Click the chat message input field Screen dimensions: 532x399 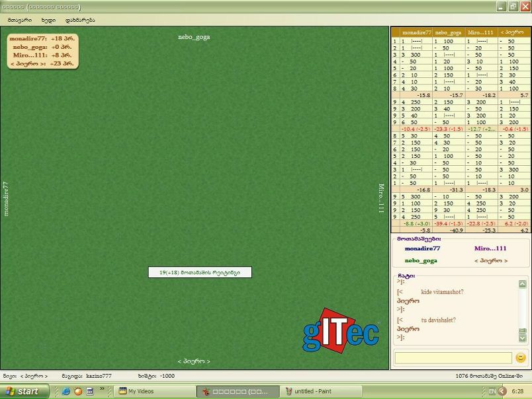(453, 357)
